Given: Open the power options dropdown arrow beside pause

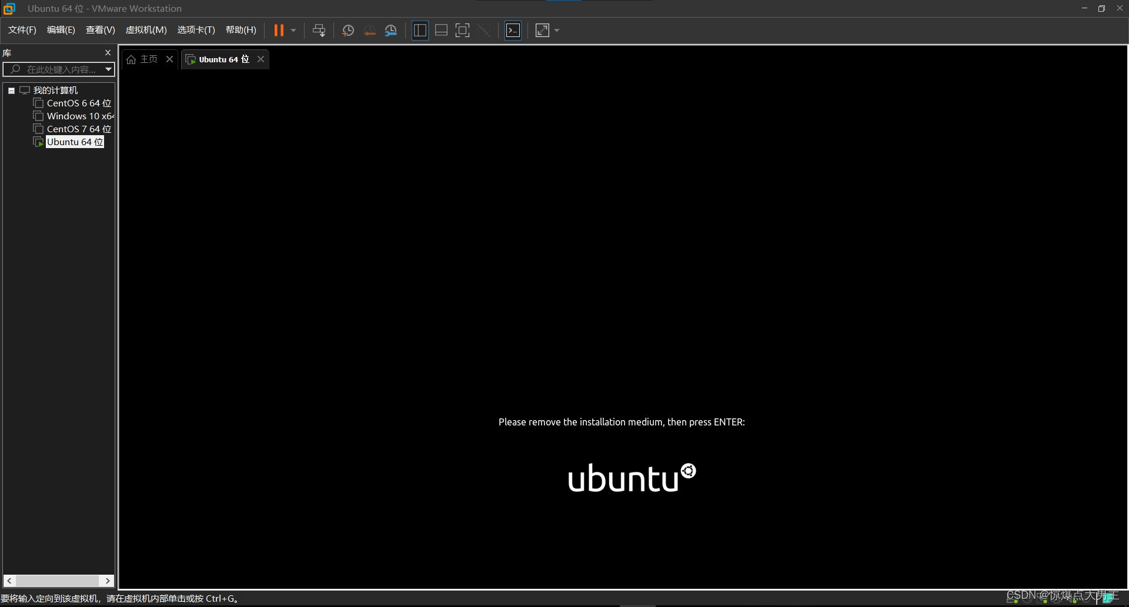Looking at the screenshot, I should (x=293, y=31).
